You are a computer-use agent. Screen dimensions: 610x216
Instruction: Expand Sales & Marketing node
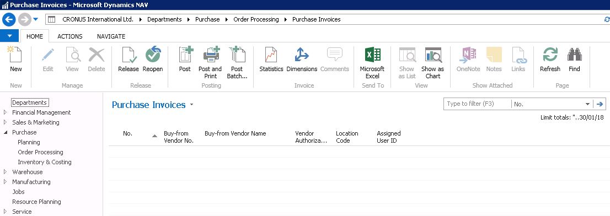5,122
